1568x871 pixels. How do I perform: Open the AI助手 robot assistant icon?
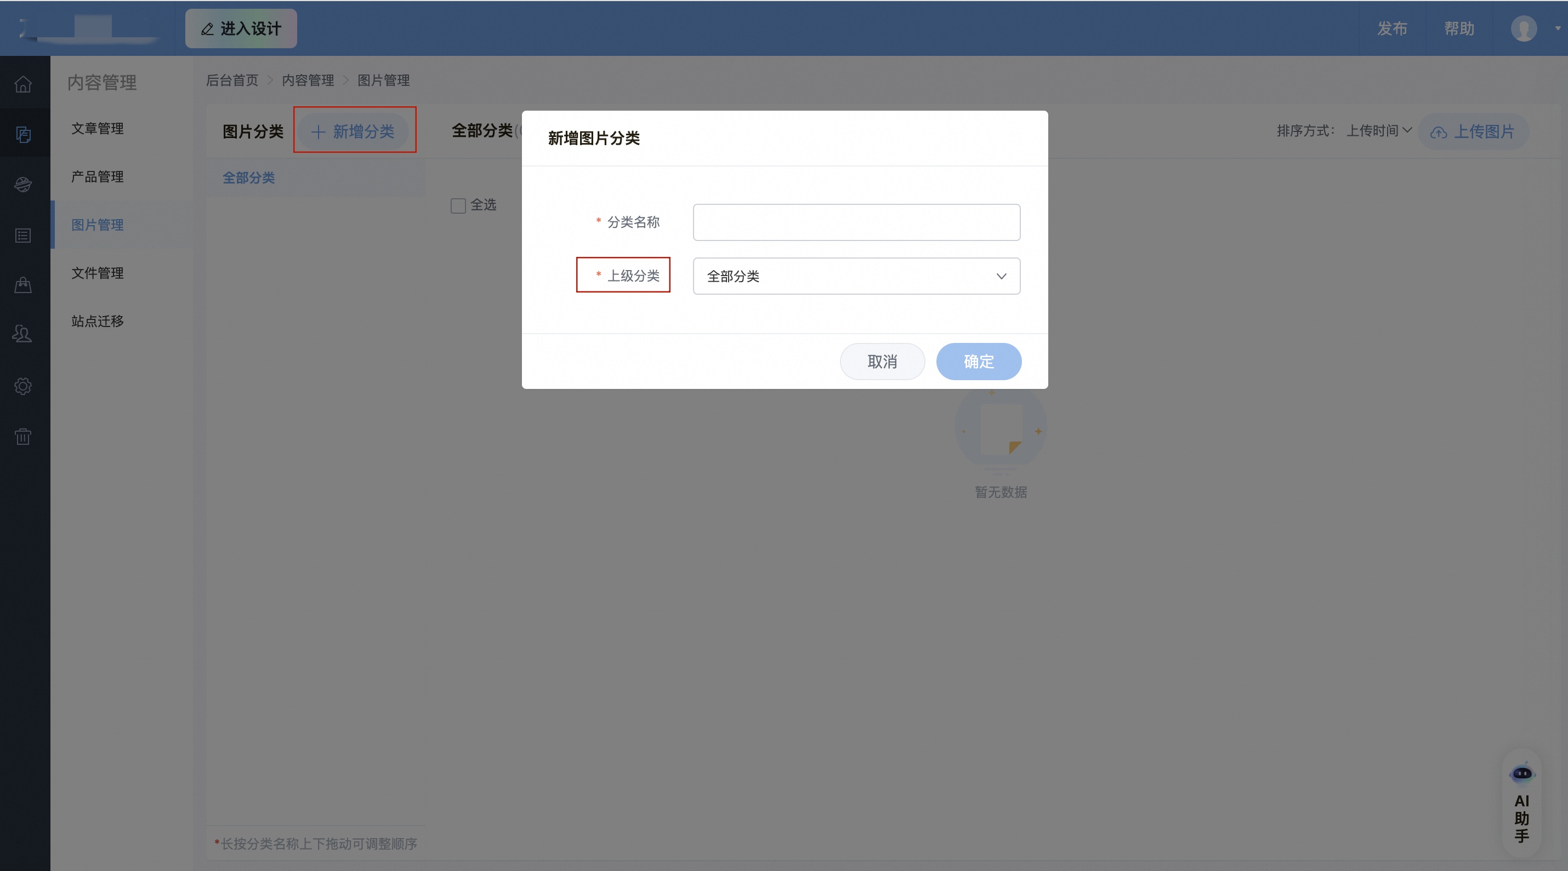1522,773
